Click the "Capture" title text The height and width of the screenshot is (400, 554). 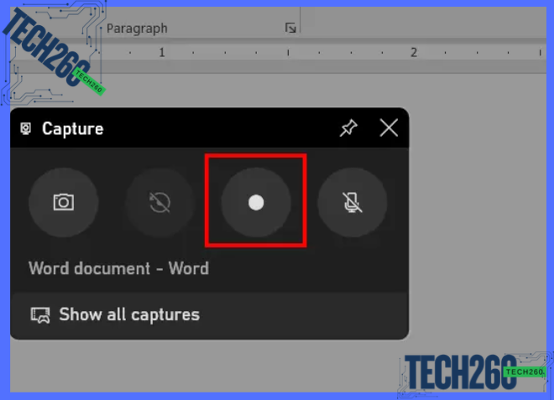(73, 129)
